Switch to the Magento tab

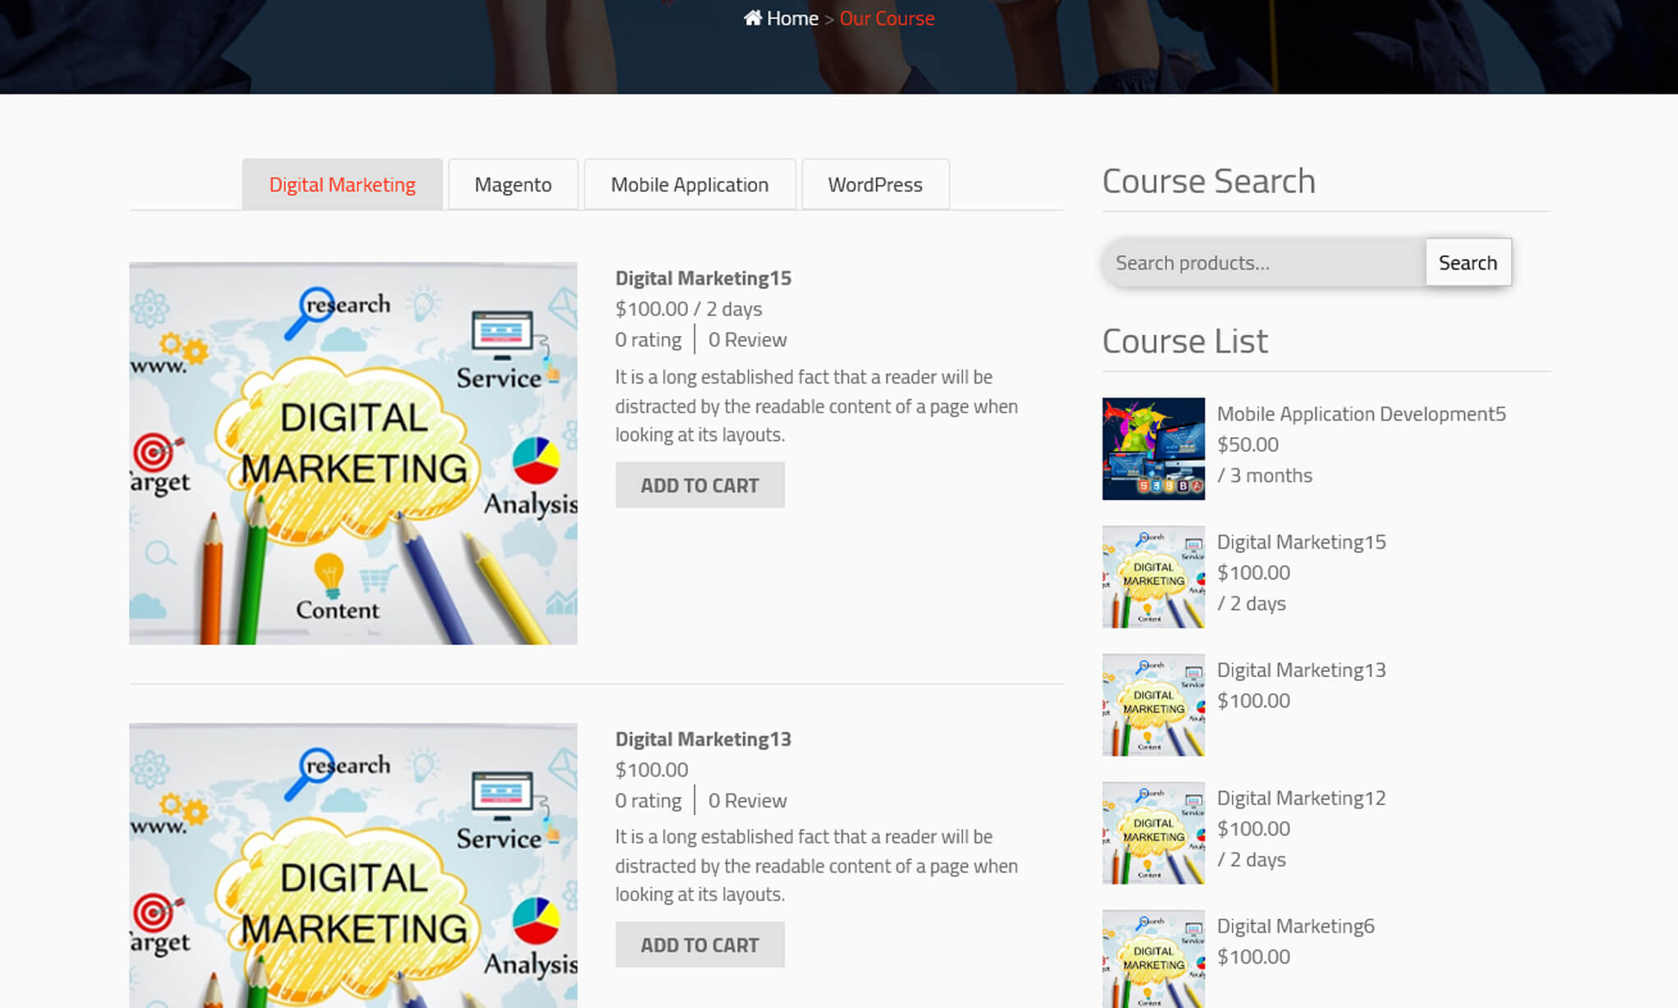(x=513, y=184)
